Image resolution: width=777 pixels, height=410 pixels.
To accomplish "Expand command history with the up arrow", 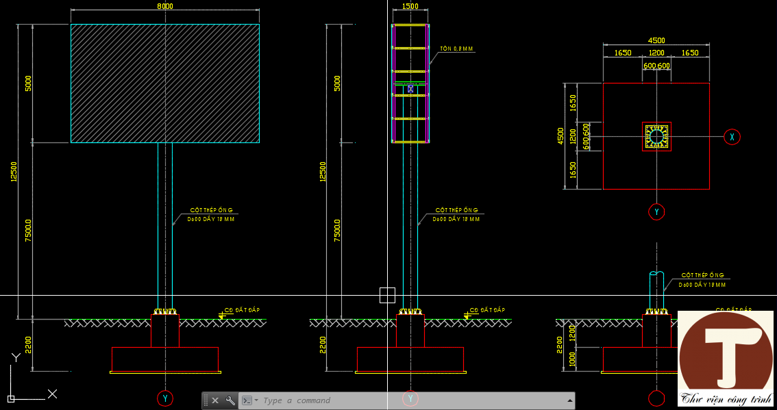I will point(569,400).
